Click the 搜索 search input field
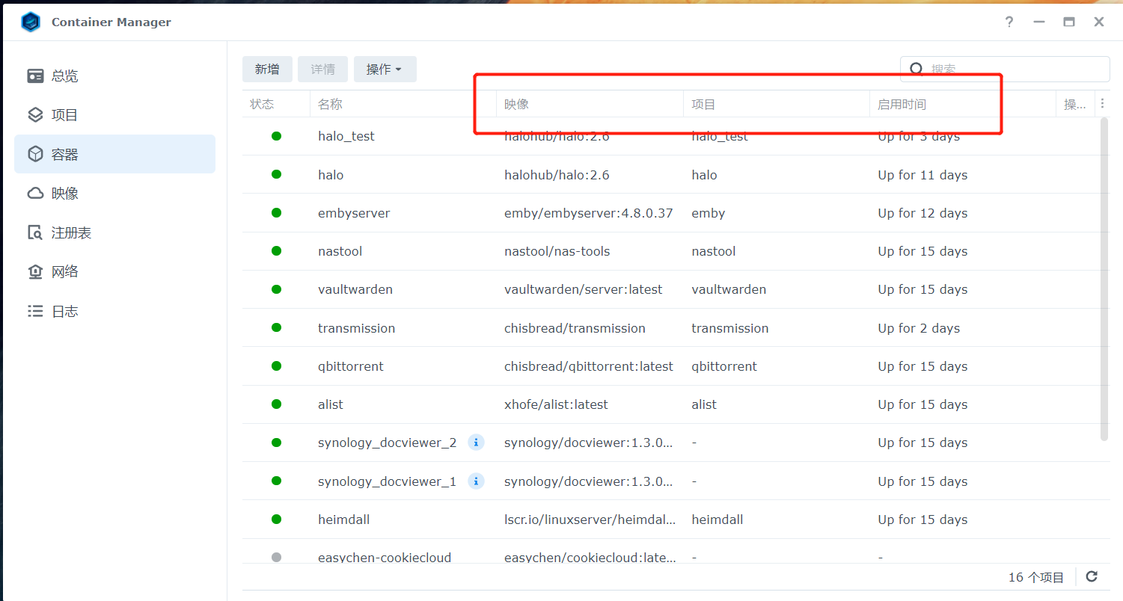1123x601 pixels. [x=1005, y=69]
